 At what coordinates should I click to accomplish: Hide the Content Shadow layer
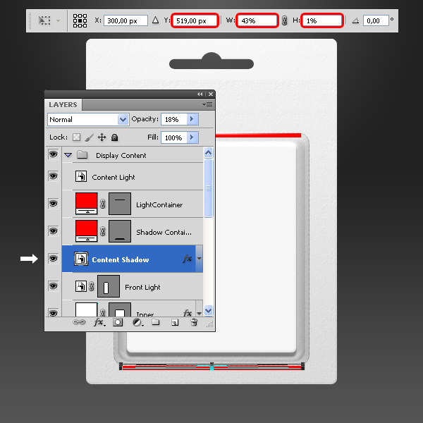53,259
